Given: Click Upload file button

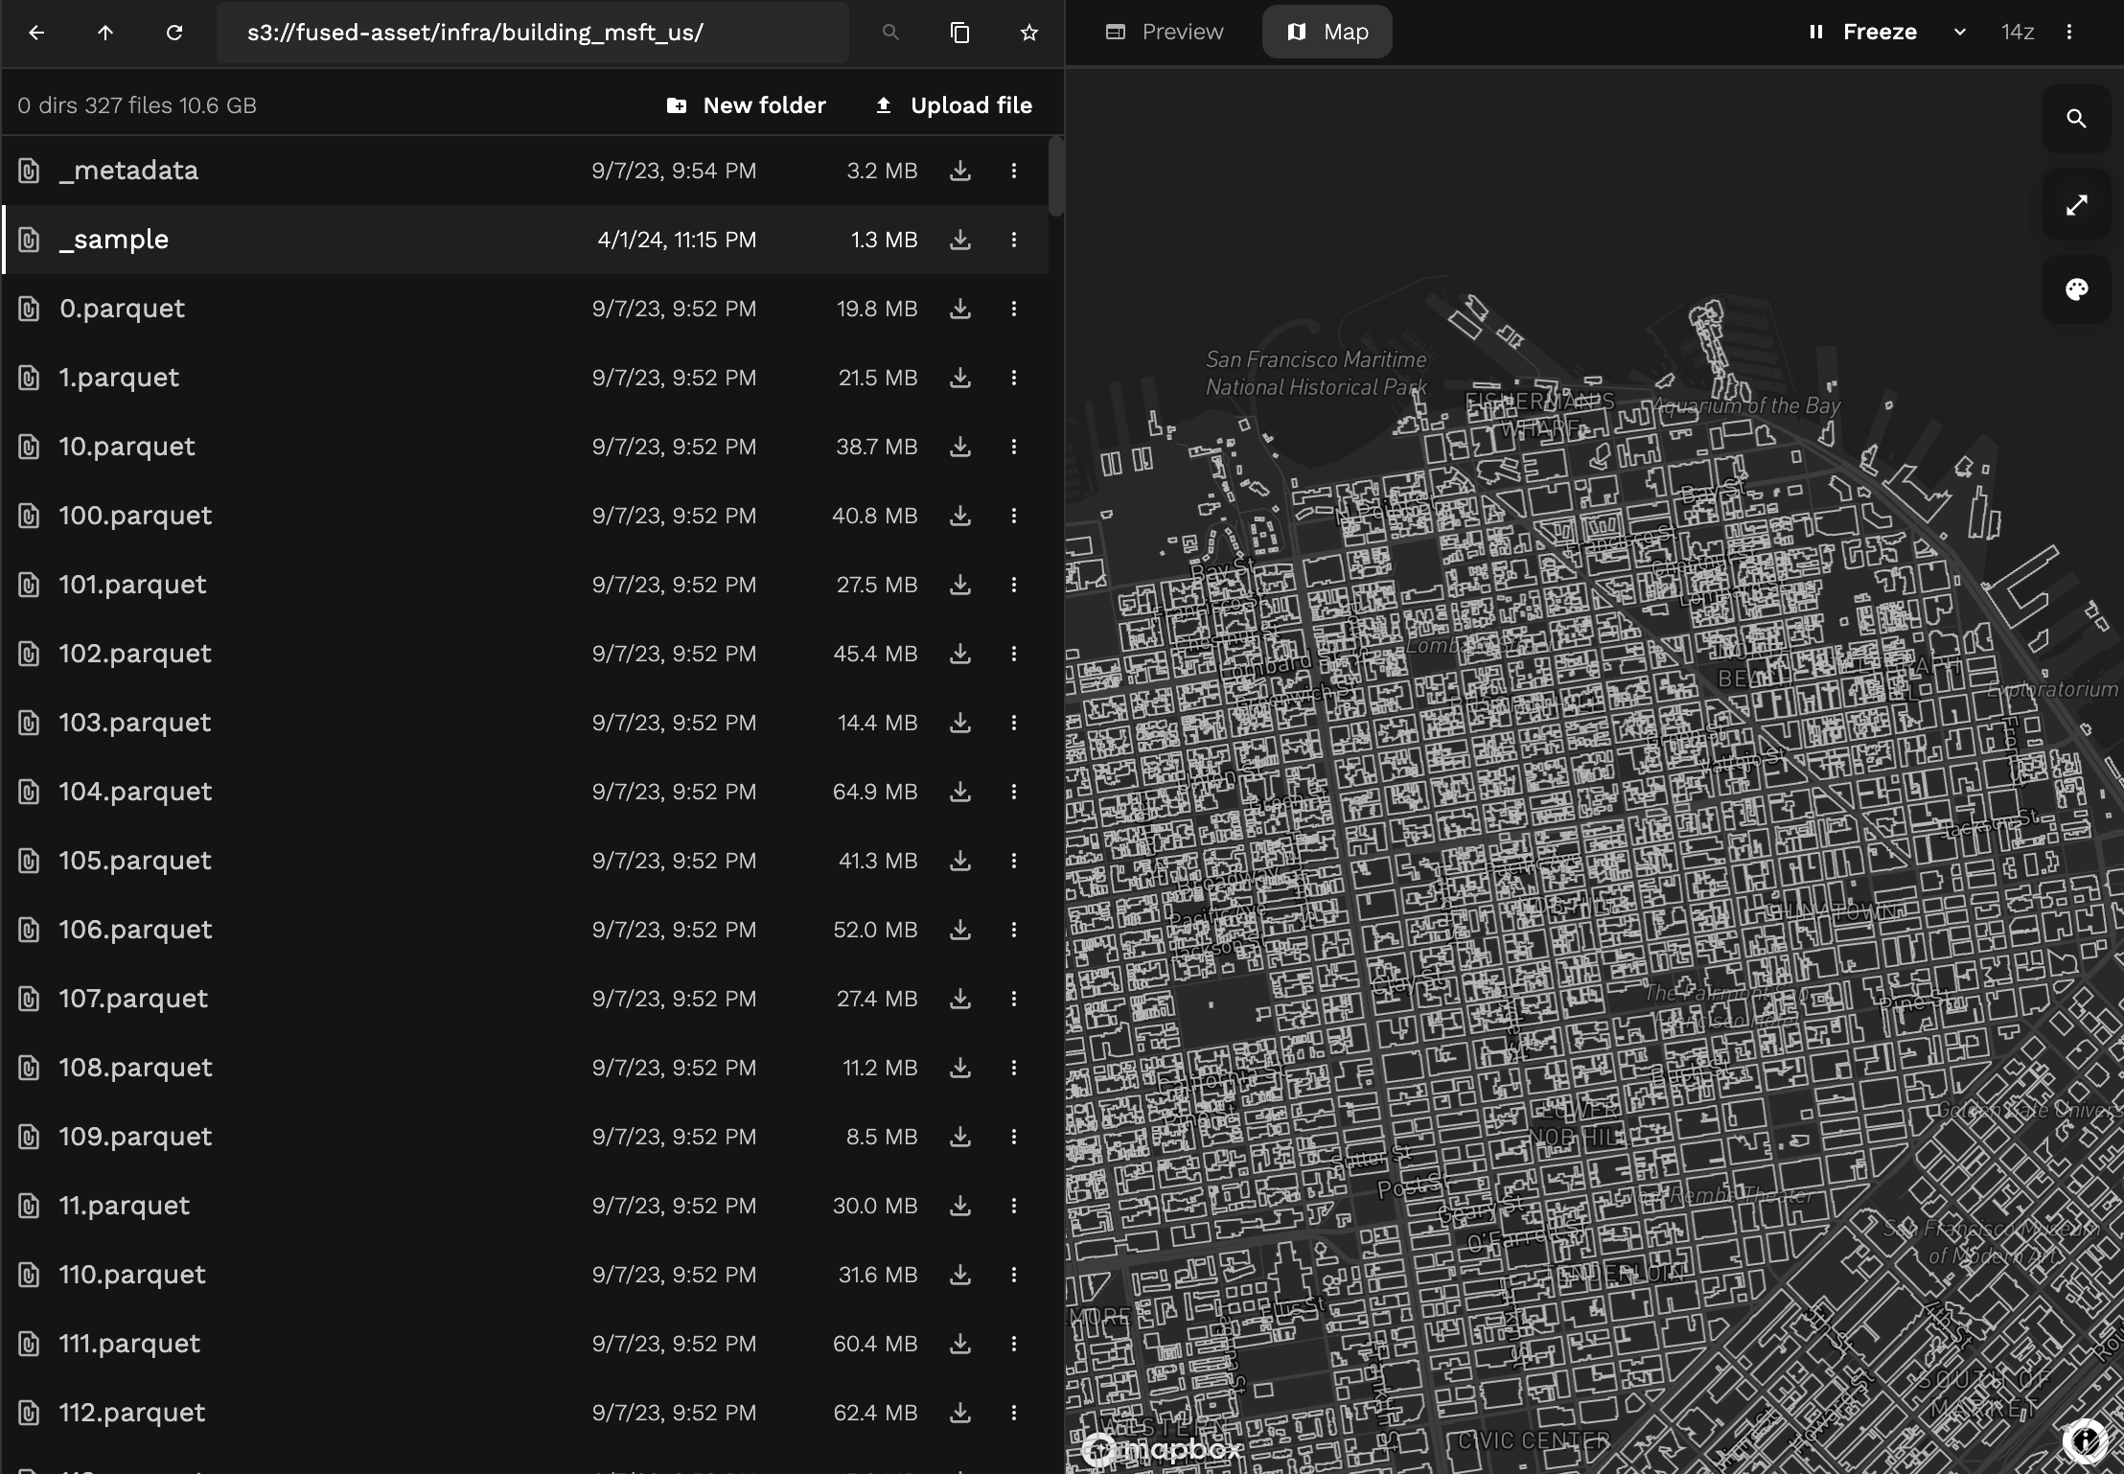Looking at the screenshot, I should click(x=954, y=105).
